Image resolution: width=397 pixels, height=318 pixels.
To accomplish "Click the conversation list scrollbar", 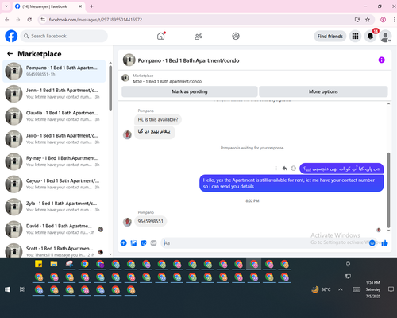I will point(110,87).
